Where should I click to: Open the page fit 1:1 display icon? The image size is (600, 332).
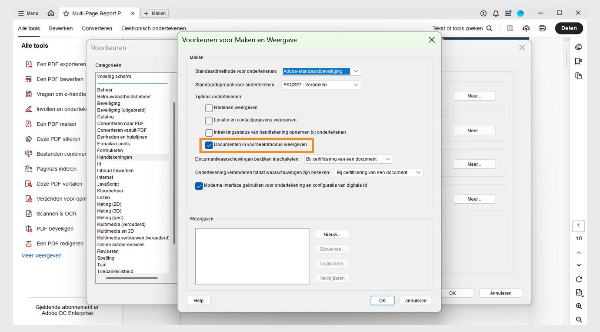click(x=579, y=292)
